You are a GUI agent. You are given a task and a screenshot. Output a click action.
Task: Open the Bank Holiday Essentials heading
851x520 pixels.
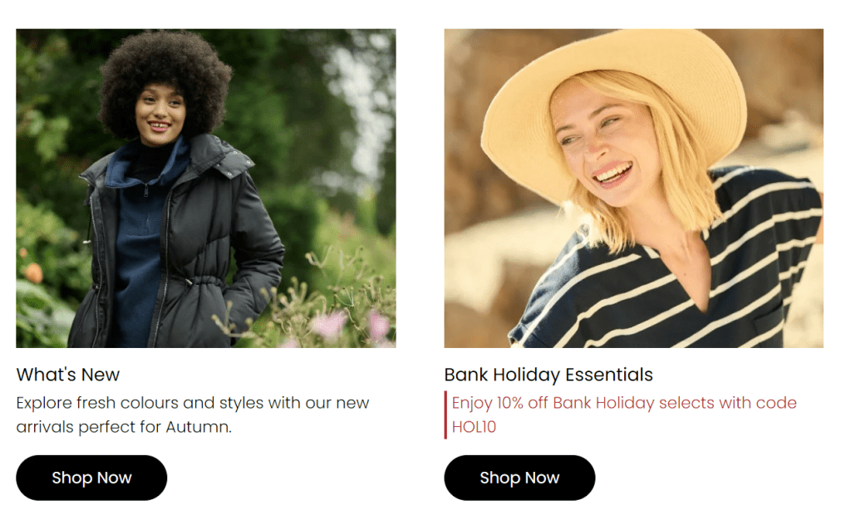(x=548, y=375)
